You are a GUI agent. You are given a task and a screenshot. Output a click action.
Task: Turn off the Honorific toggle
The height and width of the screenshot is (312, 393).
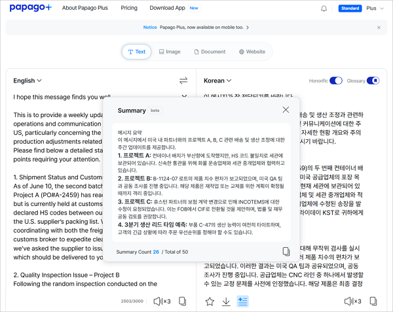[x=335, y=80]
